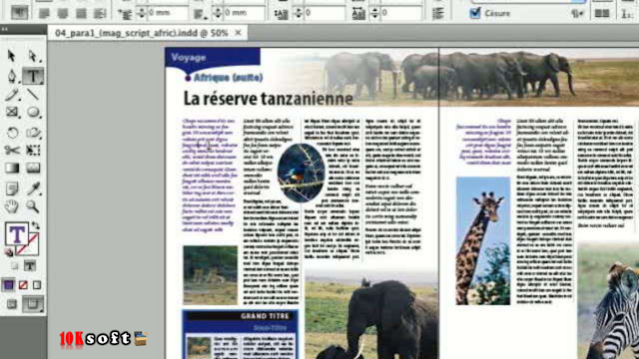Viewport: 639px width, 359px height.
Task: Click the GRAND TITRE box heading
Action: [x=265, y=316]
